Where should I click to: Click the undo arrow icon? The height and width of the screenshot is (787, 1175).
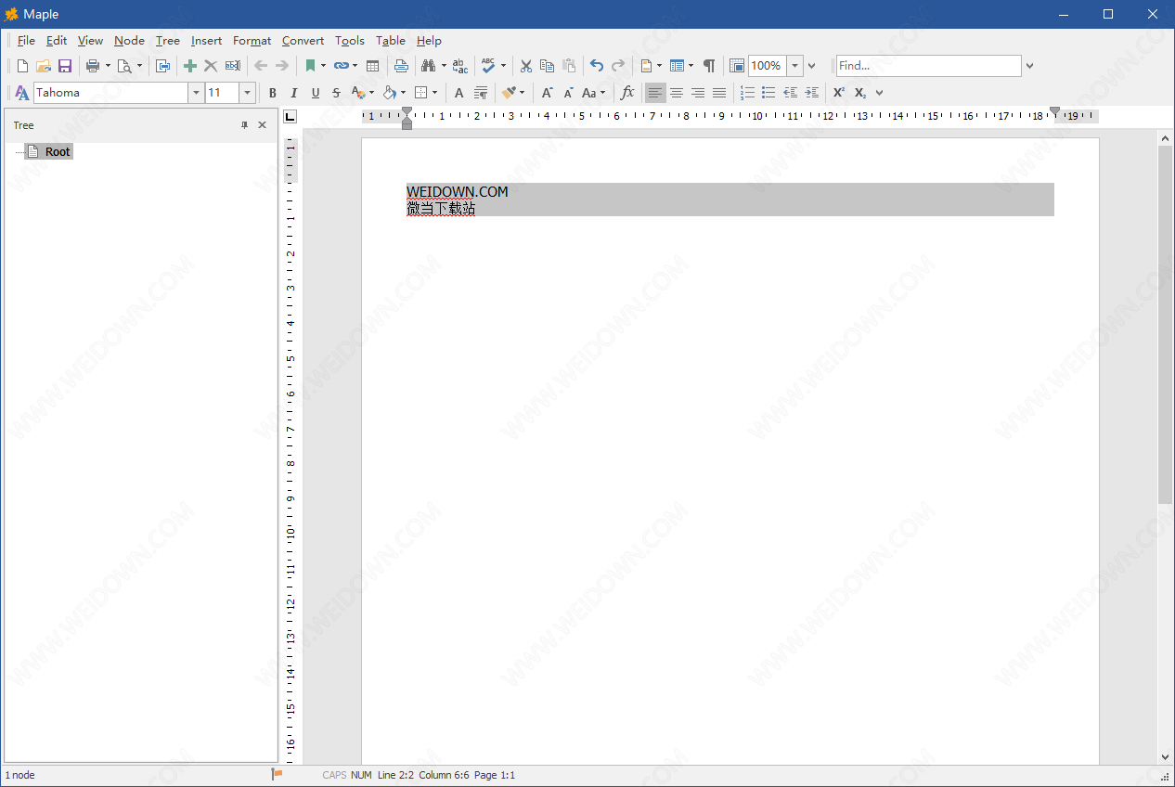click(x=597, y=66)
